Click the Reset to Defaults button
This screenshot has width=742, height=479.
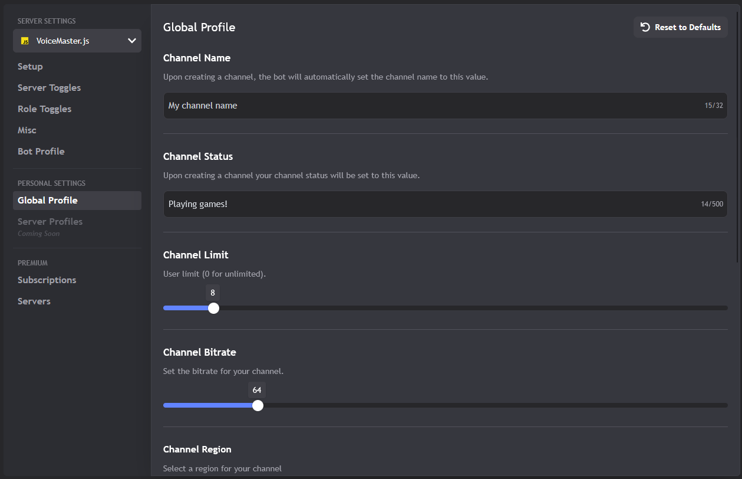(x=680, y=27)
